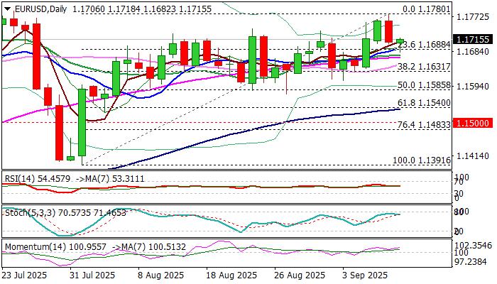This screenshot has width=497, height=284.
Task: Click the RSI(14) 54.4579 indicator label
Action: [38, 179]
